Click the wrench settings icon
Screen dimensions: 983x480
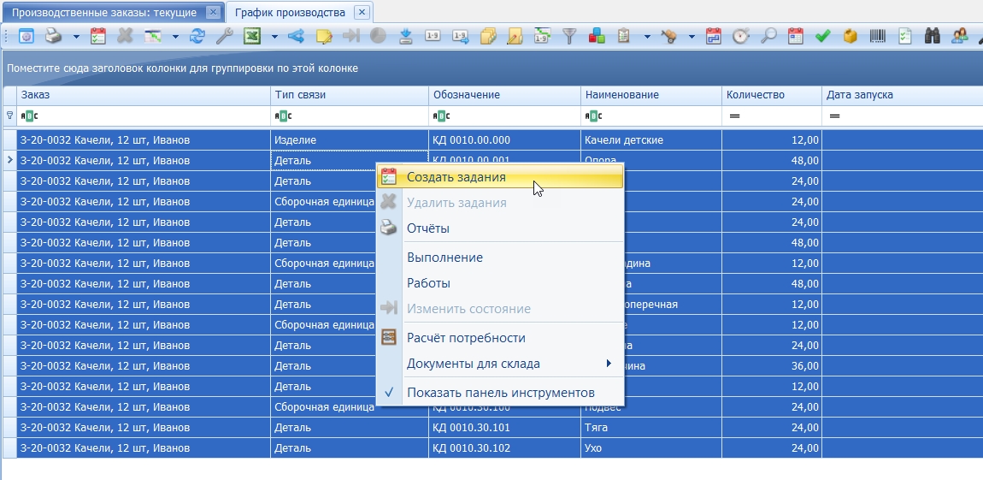(x=225, y=37)
